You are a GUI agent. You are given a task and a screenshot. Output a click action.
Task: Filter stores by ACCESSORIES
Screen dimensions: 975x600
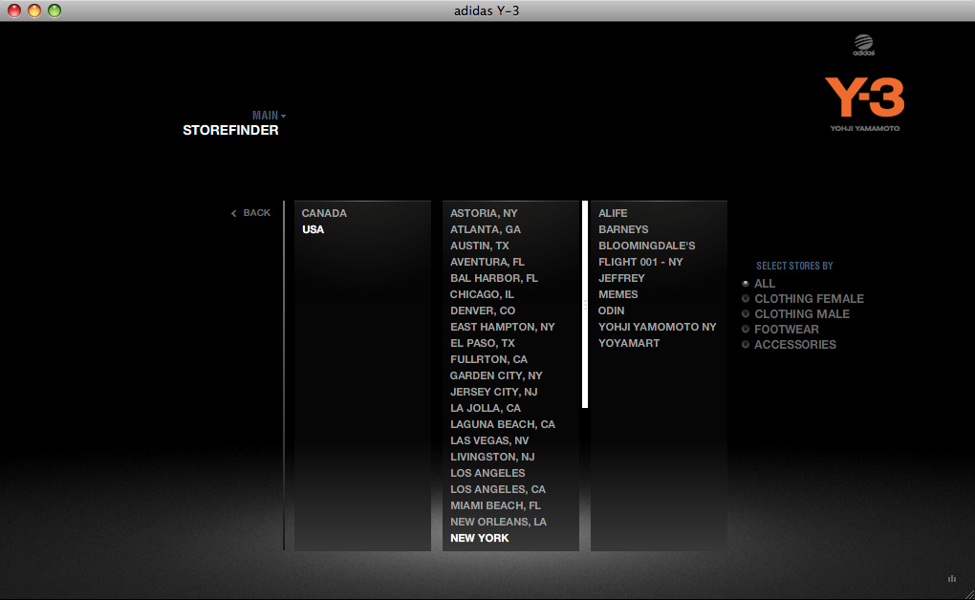click(x=794, y=345)
